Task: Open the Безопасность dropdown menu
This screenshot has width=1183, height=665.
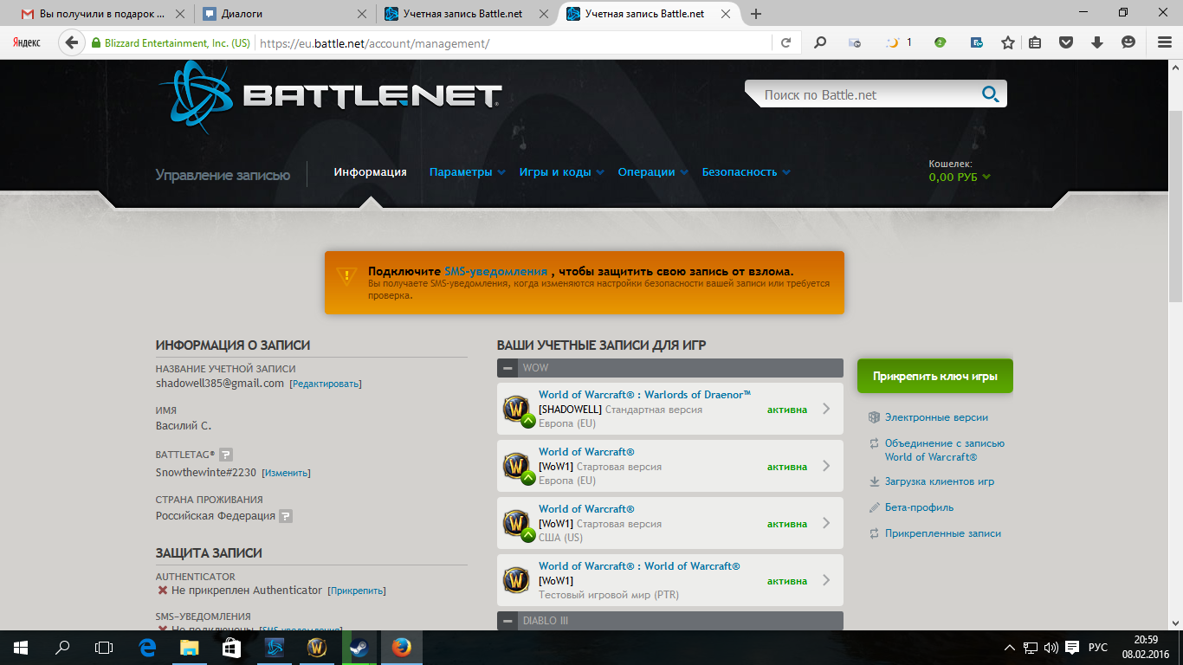Action: point(746,172)
